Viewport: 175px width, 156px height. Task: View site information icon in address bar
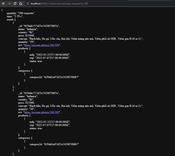[28, 4]
